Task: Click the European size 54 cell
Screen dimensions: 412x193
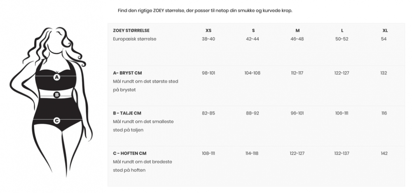Action: pos(384,39)
